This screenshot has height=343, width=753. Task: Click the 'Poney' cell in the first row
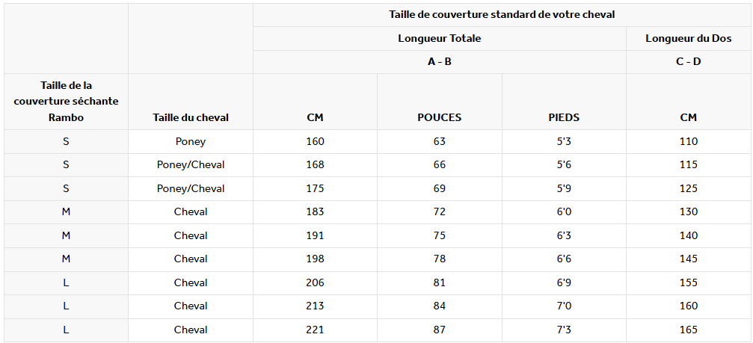(x=191, y=141)
